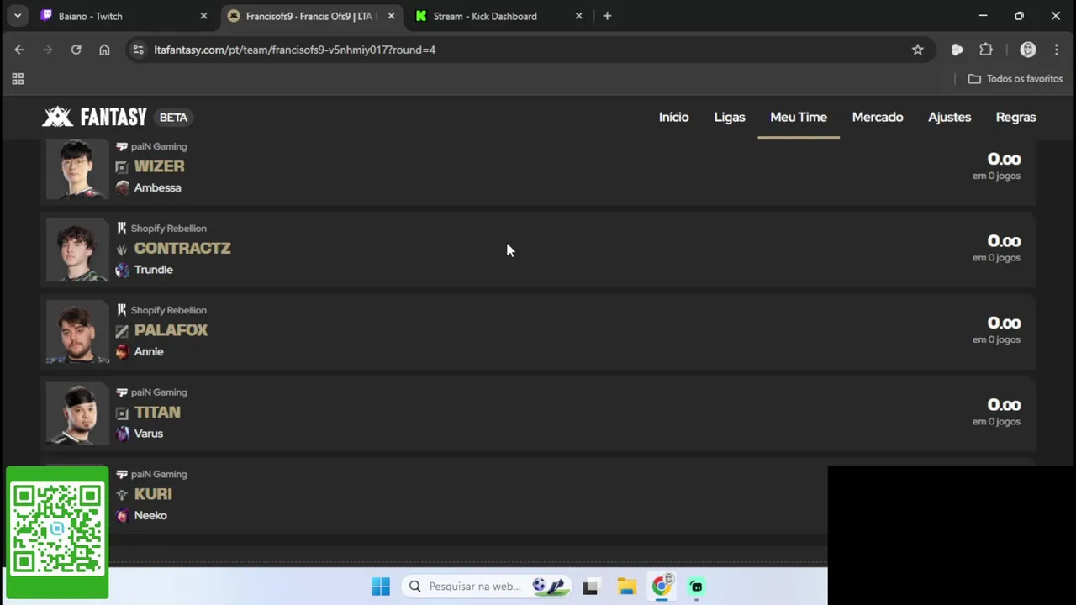The width and height of the screenshot is (1076, 605).
Task: Open the Chrome profile avatar
Action: click(1027, 50)
